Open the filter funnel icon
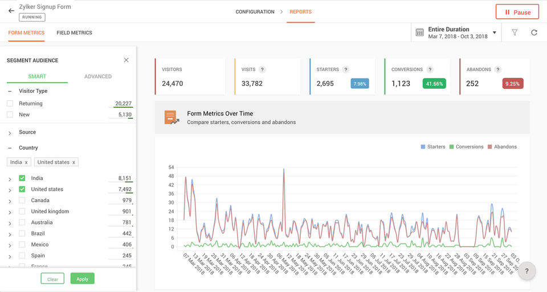Screen dimensions: 547x292 pyautogui.click(x=515, y=32)
